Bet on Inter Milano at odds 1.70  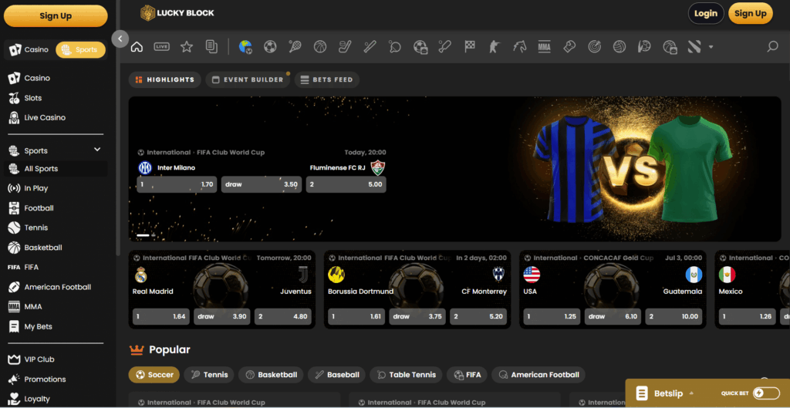(177, 184)
